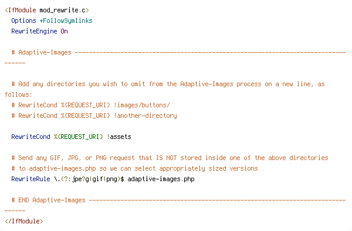Viewport: 352px width, 231px height.
Task: Click the active RewriteCond directive
Action: pyautogui.click(x=31, y=137)
